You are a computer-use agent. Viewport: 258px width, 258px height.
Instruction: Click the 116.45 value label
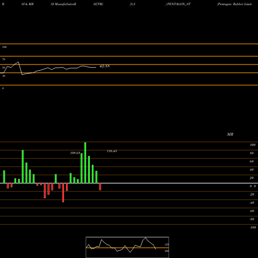coord(112,151)
